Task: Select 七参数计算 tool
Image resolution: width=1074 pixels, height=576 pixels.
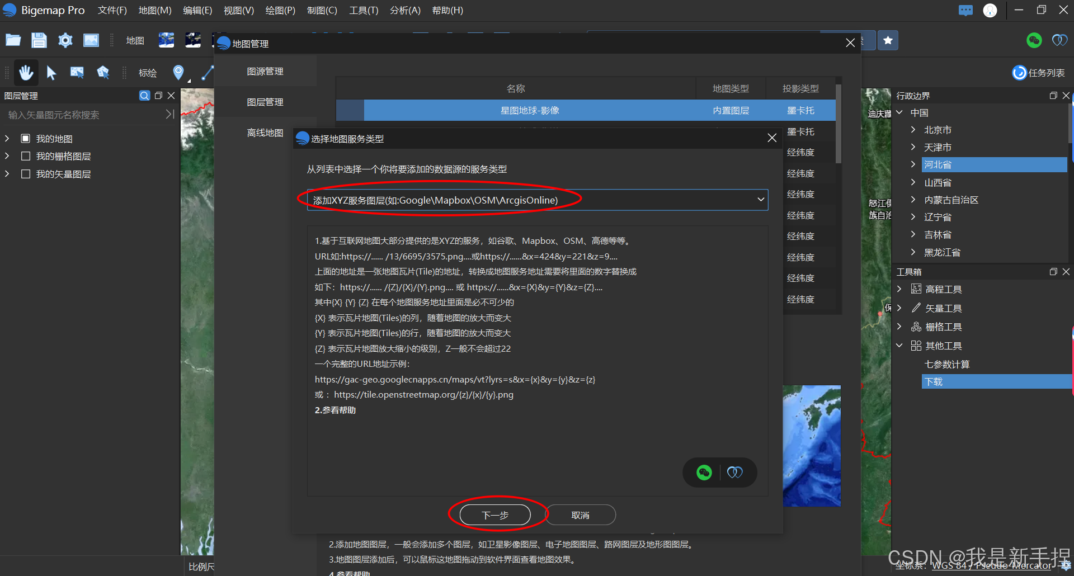Action: click(947, 364)
